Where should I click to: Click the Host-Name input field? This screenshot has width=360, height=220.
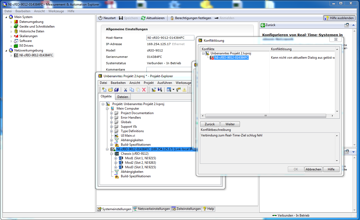click(x=170, y=38)
